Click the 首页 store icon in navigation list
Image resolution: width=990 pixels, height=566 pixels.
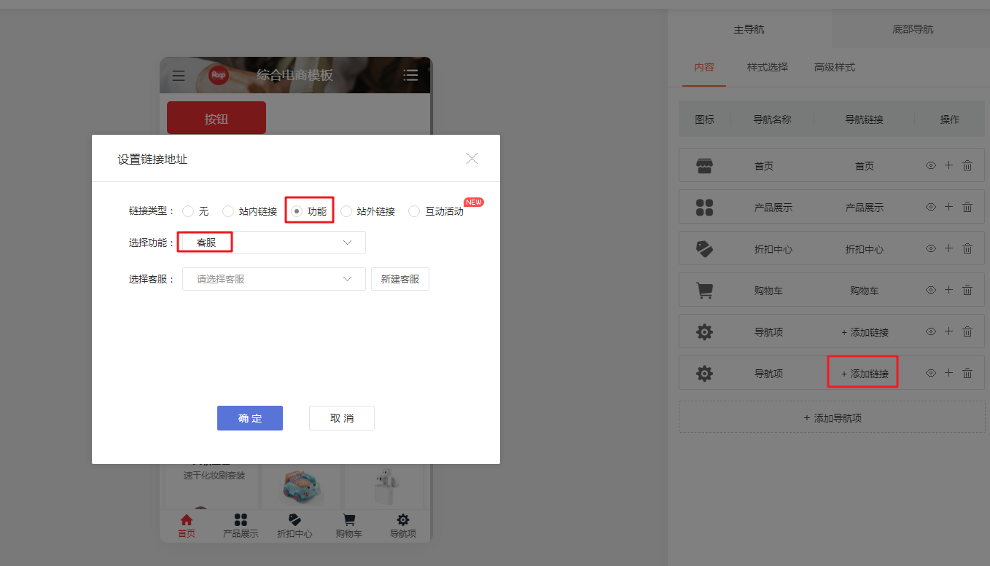pyautogui.click(x=704, y=166)
